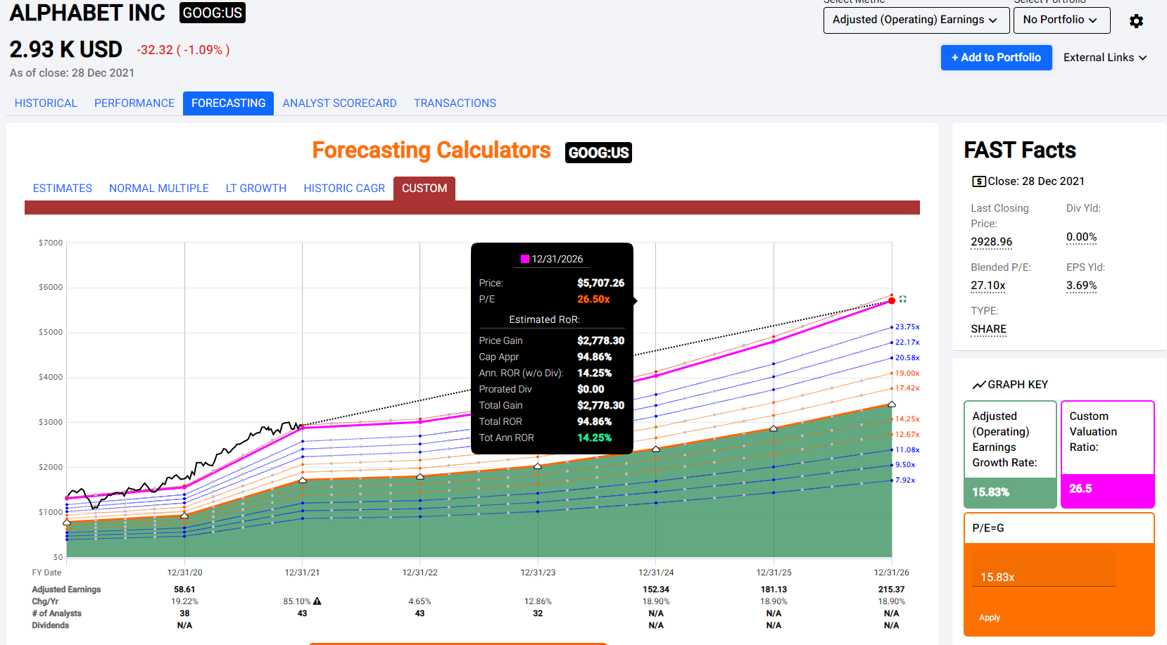Click the 19.22% change per year value

tap(184, 601)
